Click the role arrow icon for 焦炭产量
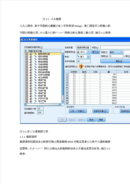The image size is (130, 184). click(x=35, y=83)
